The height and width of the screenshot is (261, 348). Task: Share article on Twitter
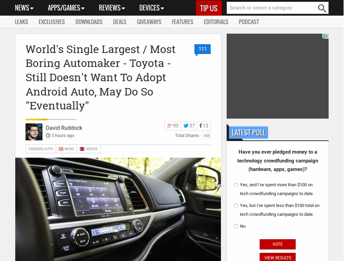tap(189, 126)
